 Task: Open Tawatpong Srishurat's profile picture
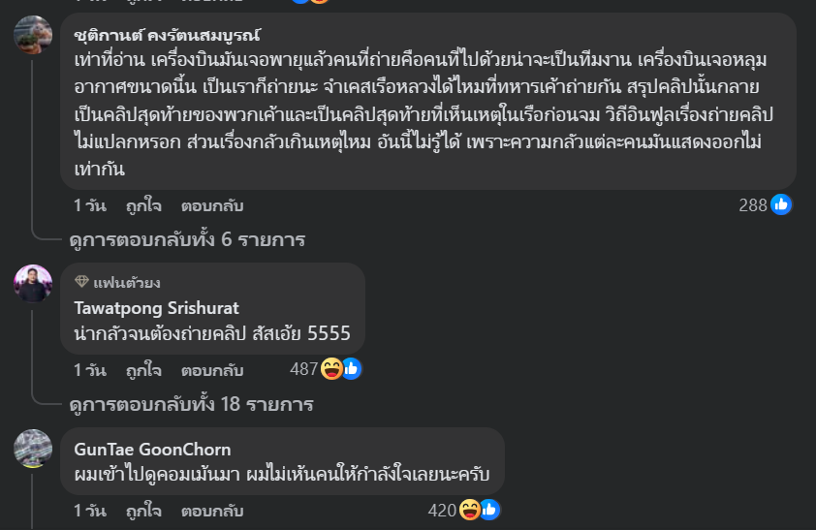coord(33,284)
